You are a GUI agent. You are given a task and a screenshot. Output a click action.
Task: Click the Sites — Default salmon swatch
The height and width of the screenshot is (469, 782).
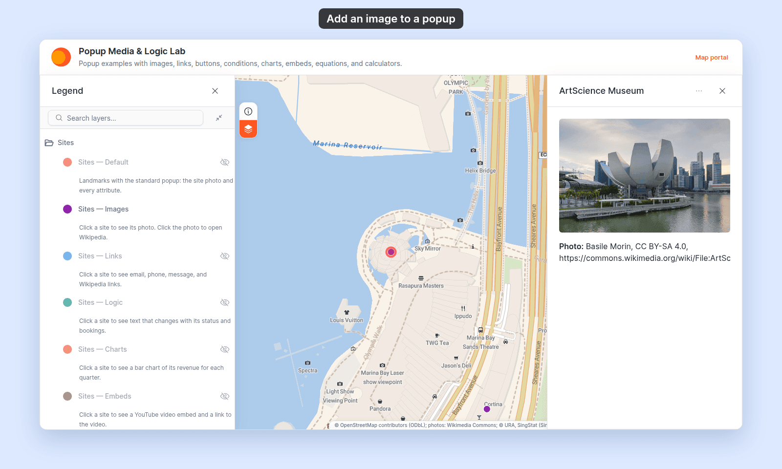point(67,162)
